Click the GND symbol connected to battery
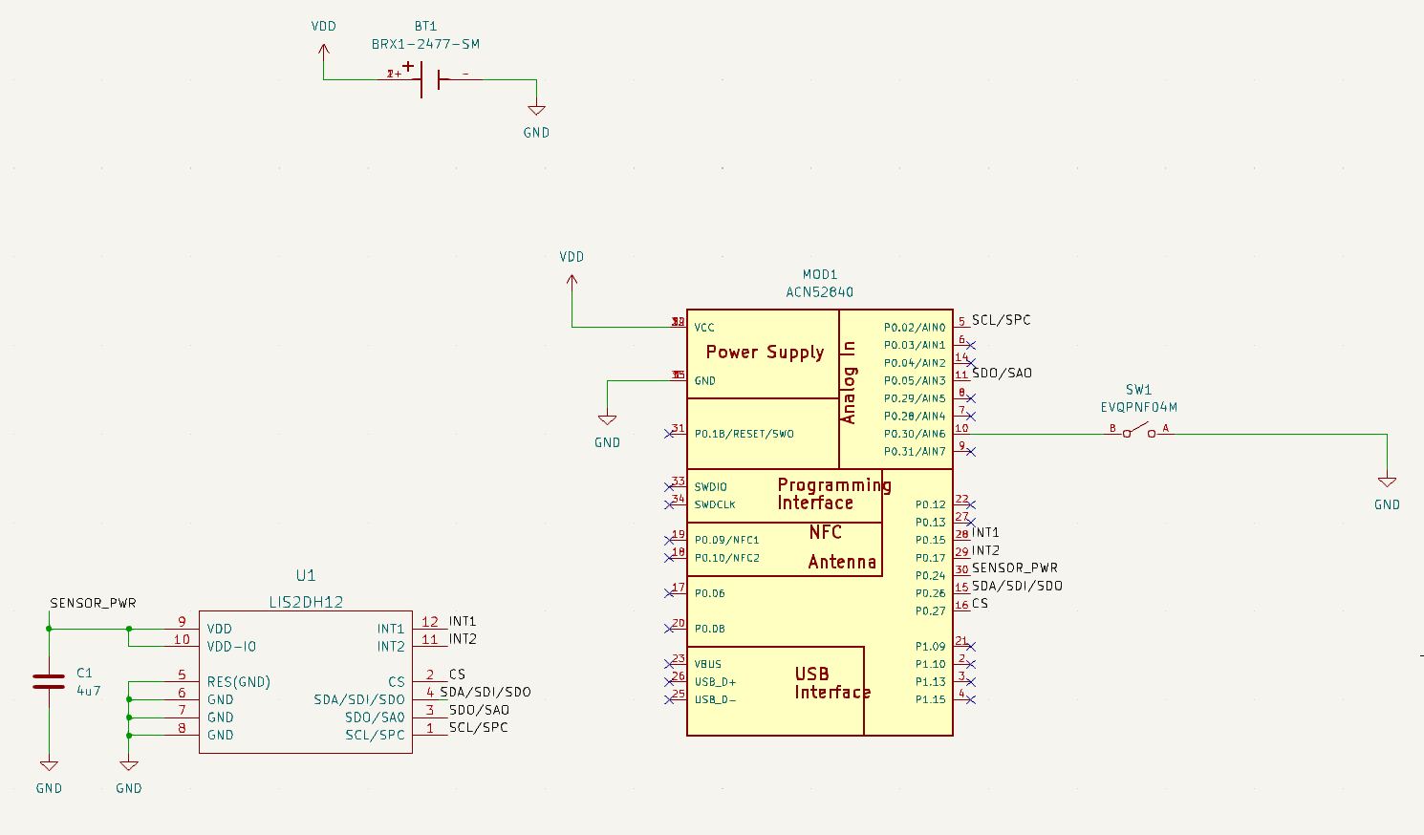Viewport: 1424px width, 835px height. [536, 113]
